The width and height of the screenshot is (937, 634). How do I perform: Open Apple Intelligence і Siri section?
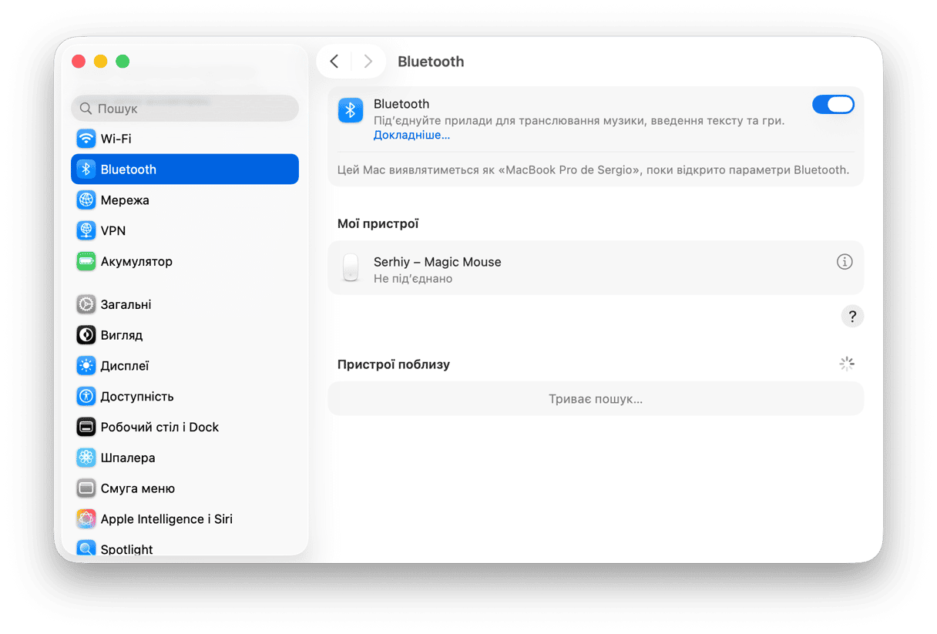pyautogui.click(x=166, y=519)
